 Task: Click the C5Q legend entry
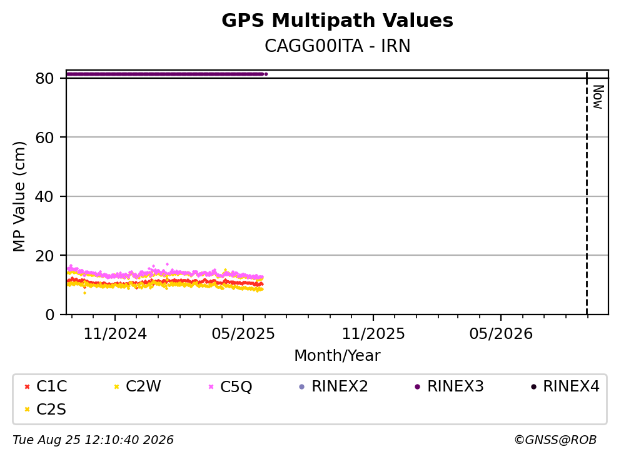click(230, 386)
